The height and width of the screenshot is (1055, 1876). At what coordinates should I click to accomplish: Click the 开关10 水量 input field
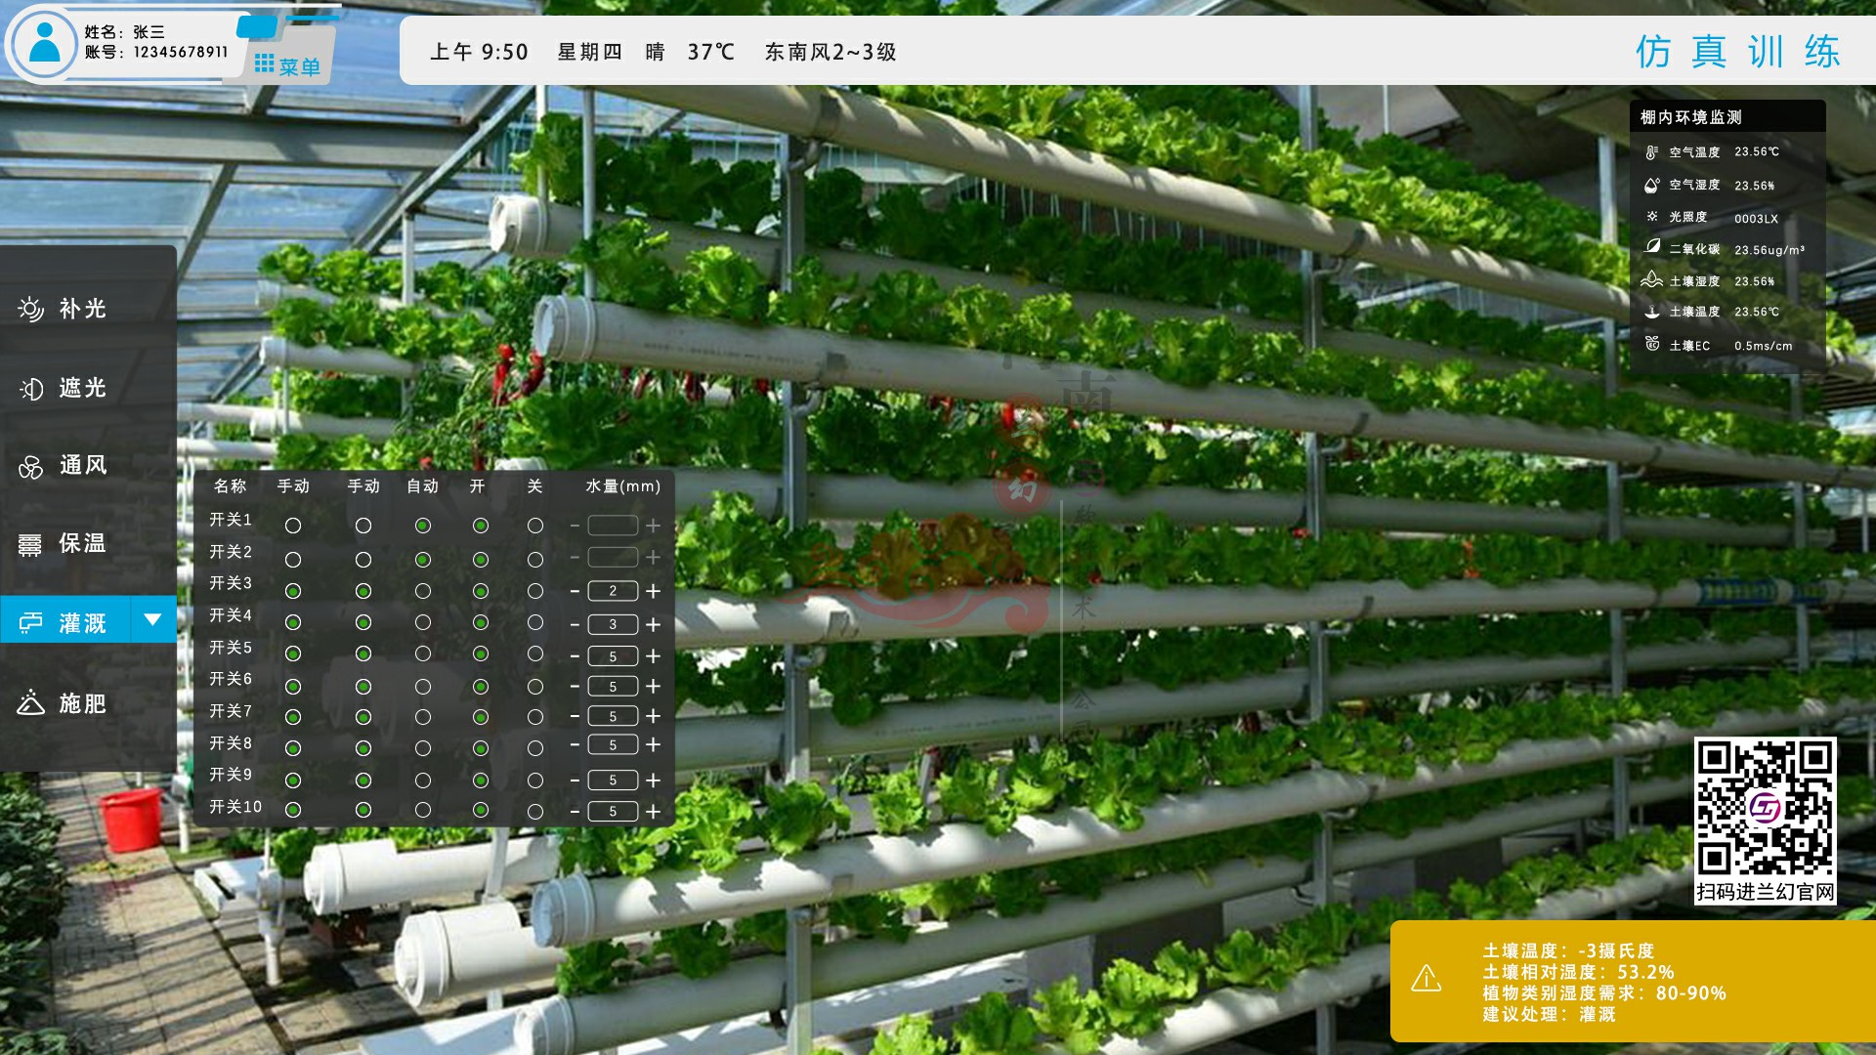(615, 810)
